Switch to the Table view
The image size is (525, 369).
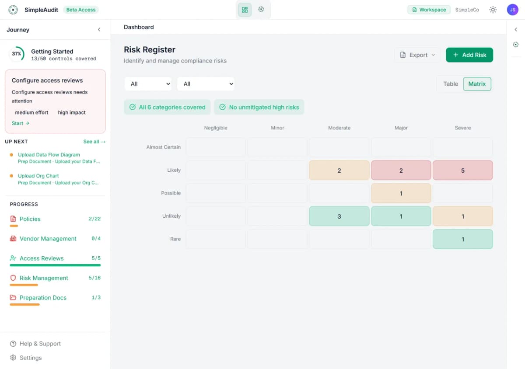tap(451, 84)
